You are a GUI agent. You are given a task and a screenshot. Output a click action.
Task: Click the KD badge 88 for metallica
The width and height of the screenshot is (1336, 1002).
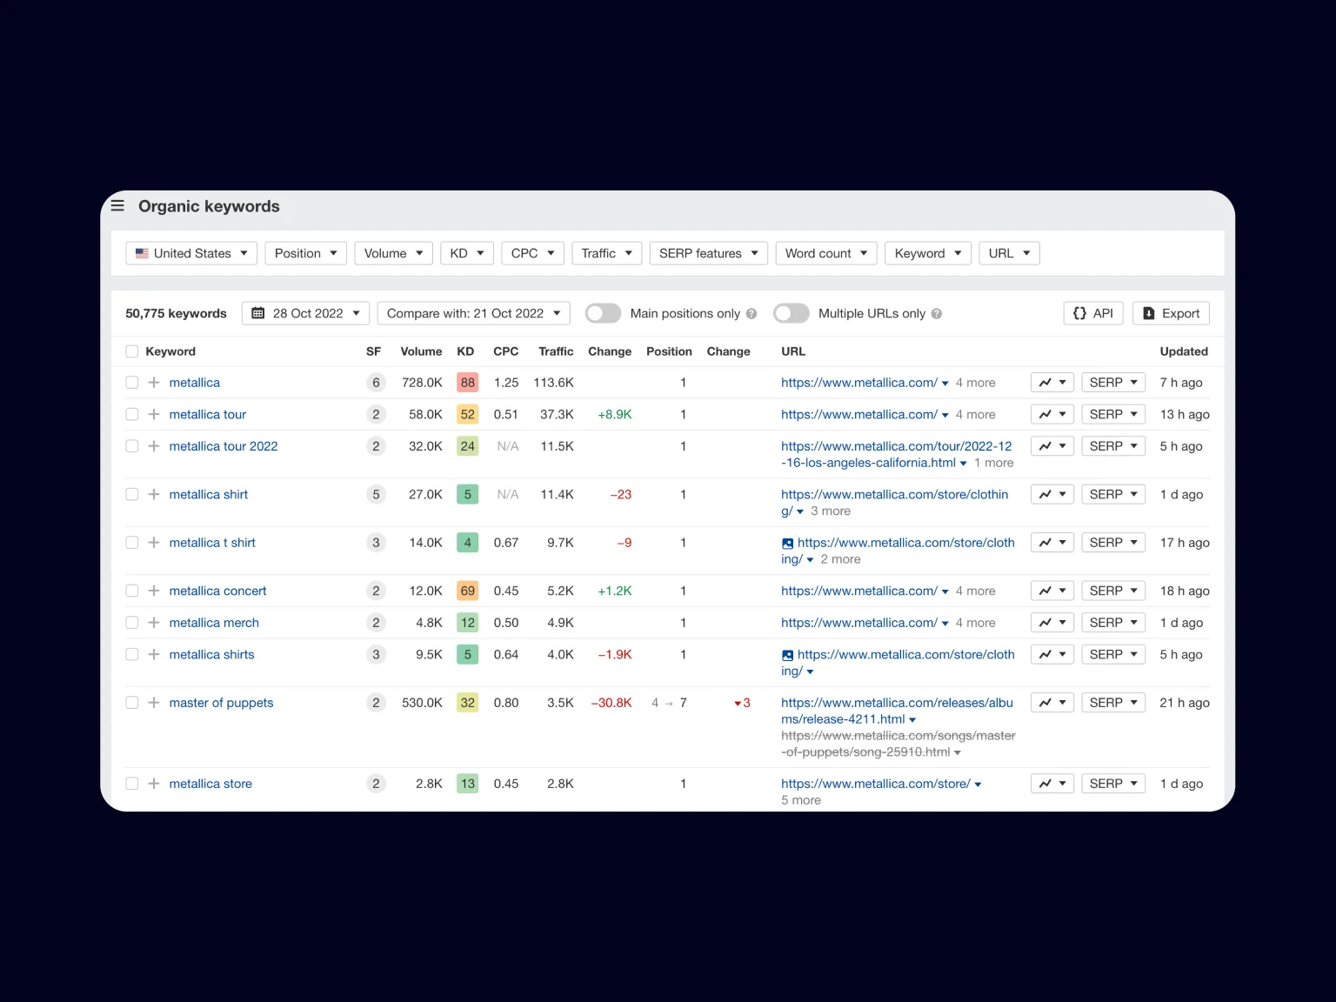tap(468, 383)
